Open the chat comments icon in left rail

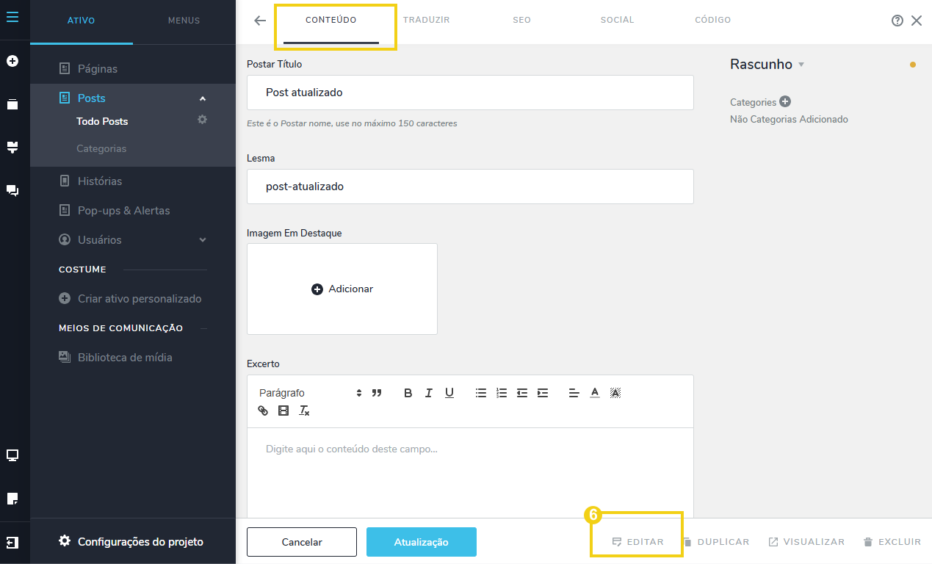coord(12,190)
